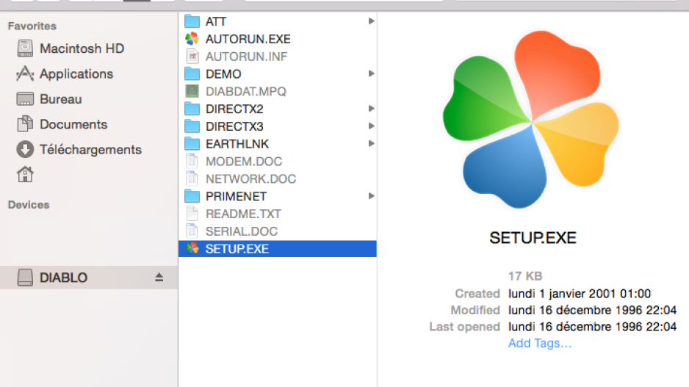
Task: Open Applications from the sidebar
Action: pos(76,73)
